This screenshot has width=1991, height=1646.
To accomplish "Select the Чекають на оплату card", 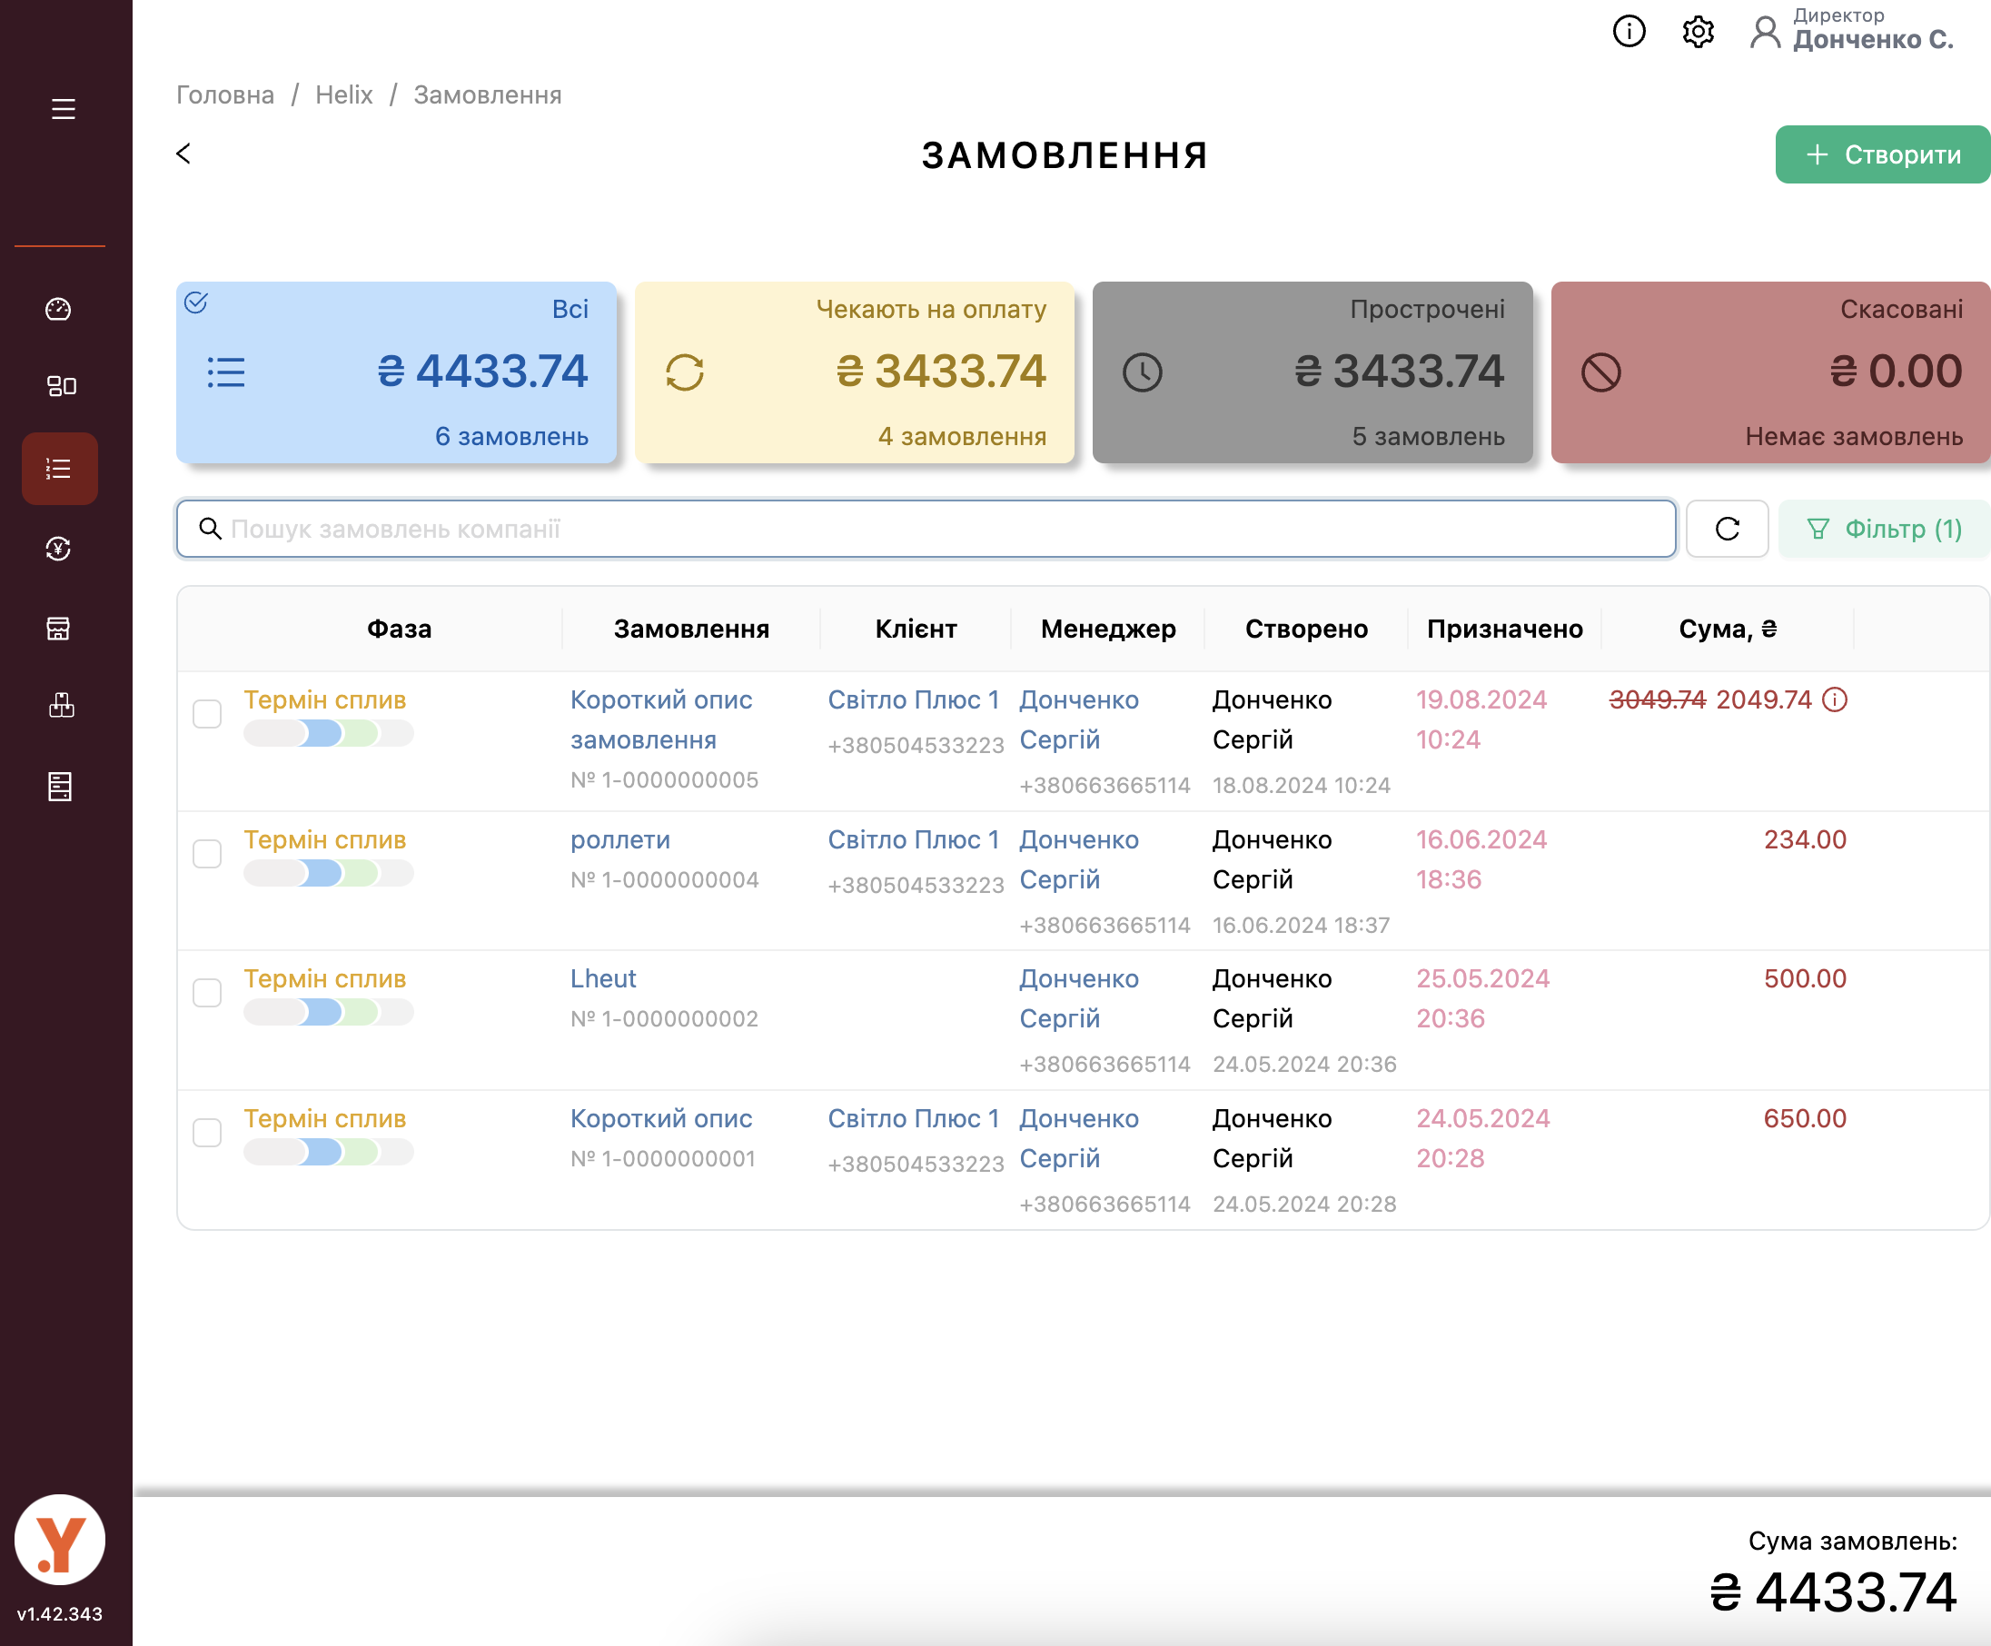I will click(x=854, y=372).
